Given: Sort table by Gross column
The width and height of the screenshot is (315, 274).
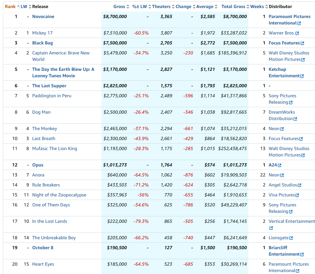Looking at the screenshot, I should 119,6.
